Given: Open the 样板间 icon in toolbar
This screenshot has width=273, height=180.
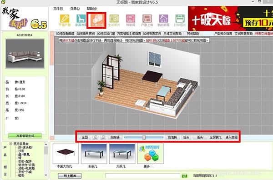Looking at the screenshot, I should (x=131, y=19).
